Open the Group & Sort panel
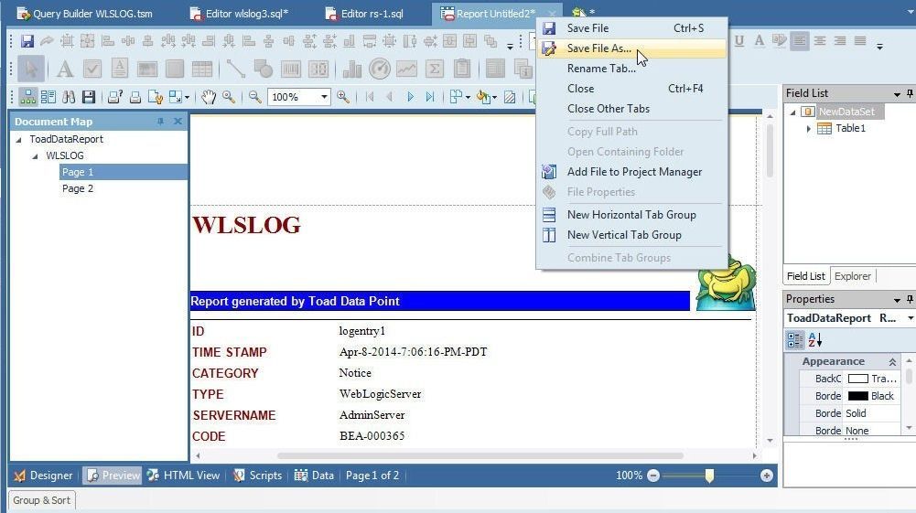This screenshot has width=916, height=513. coord(41,500)
